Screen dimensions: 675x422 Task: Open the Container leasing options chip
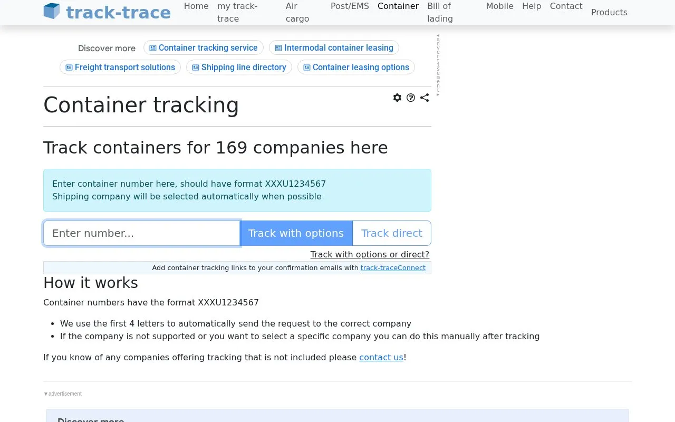click(356, 67)
